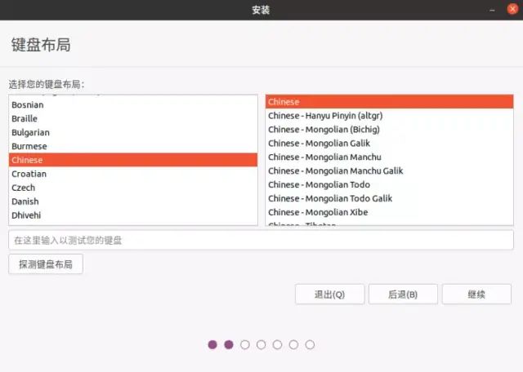
Task: Select Chinese - Mongolian Xibe variant
Action: (318, 212)
